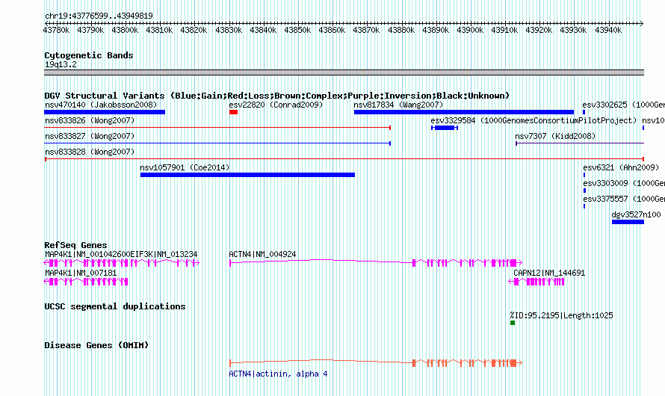
Task: Click the nsv1057901 (Coe2014) label
Action: click(x=185, y=167)
